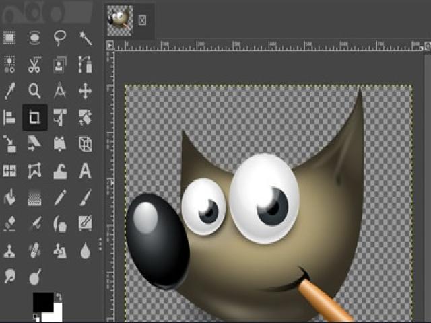This screenshot has height=323, width=431.
Task: Click the highlighted Crop tool
Action: click(34, 117)
